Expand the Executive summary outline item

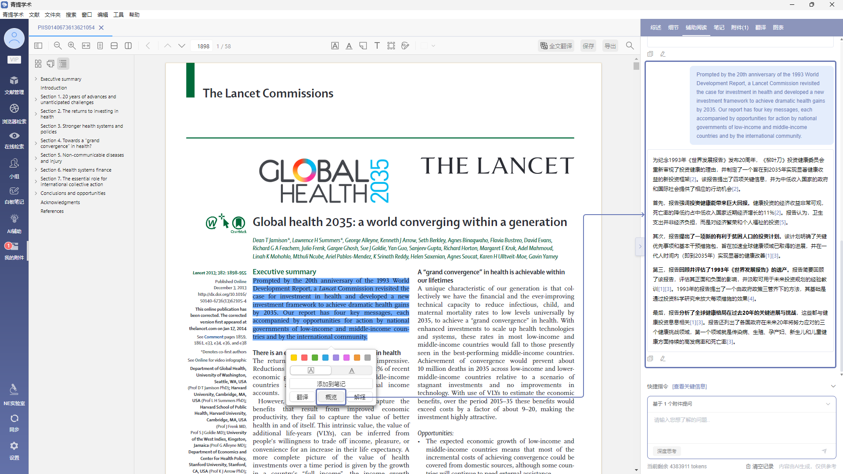coord(36,79)
